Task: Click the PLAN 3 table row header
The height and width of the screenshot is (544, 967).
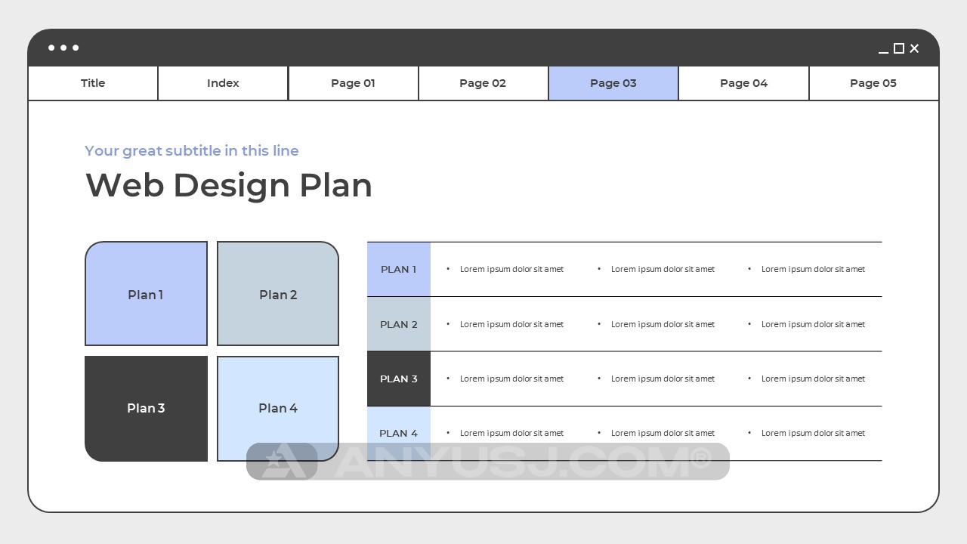Action: click(x=399, y=379)
